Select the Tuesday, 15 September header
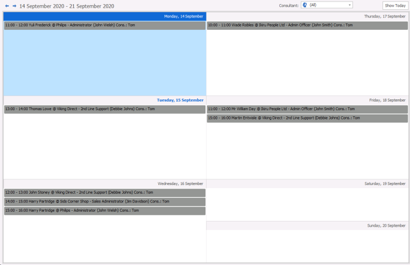Image resolution: width=410 pixels, height=265 pixels. pos(180,100)
